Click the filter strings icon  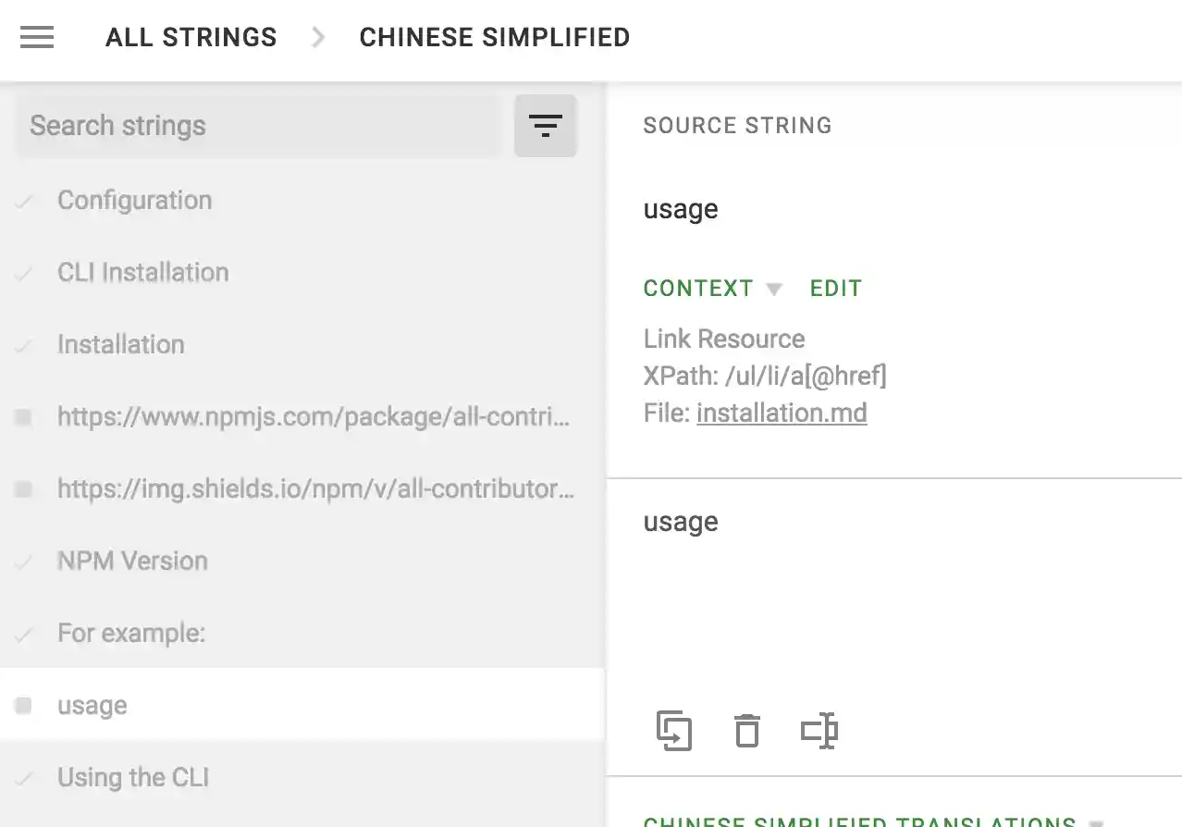coord(545,125)
